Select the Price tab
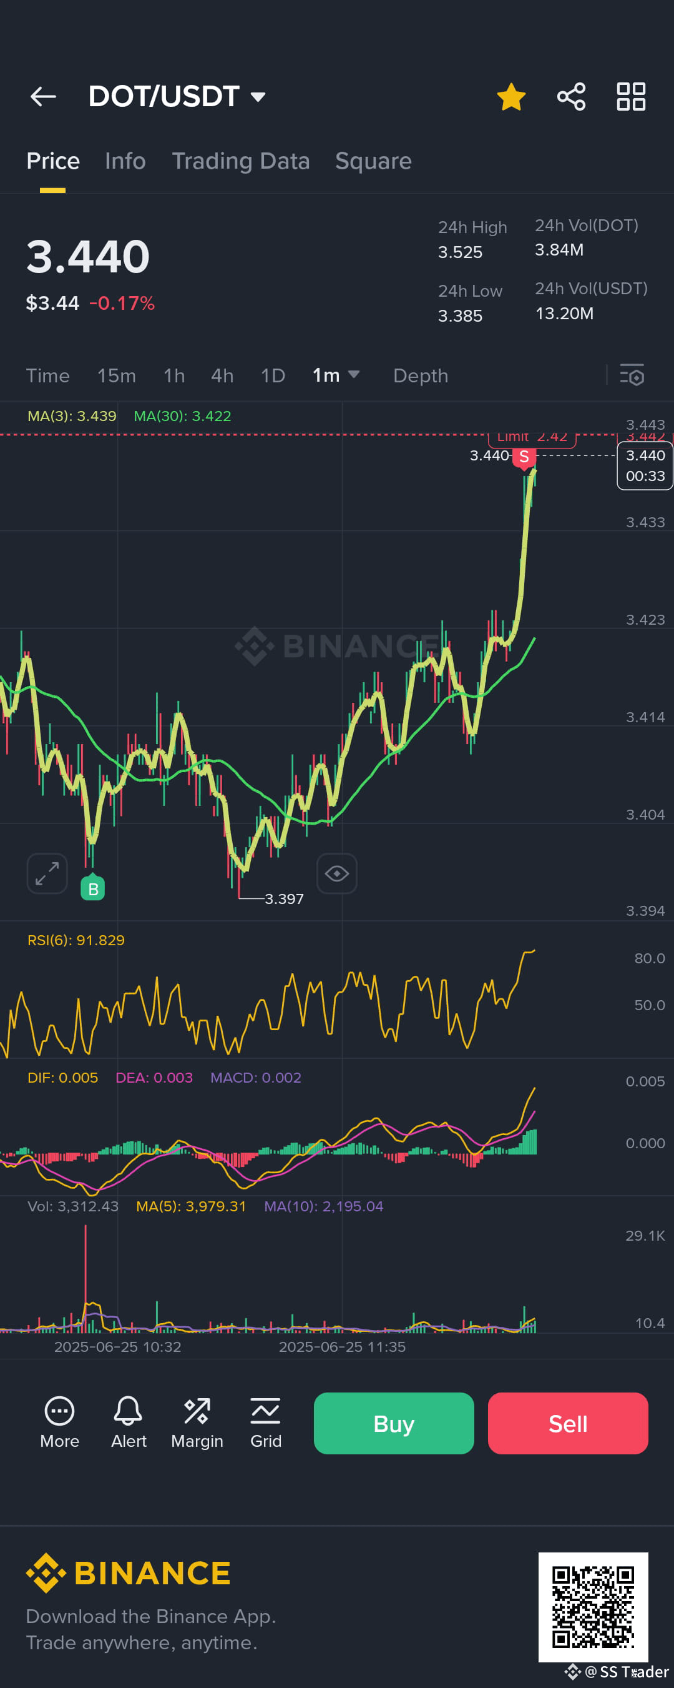 53,161
